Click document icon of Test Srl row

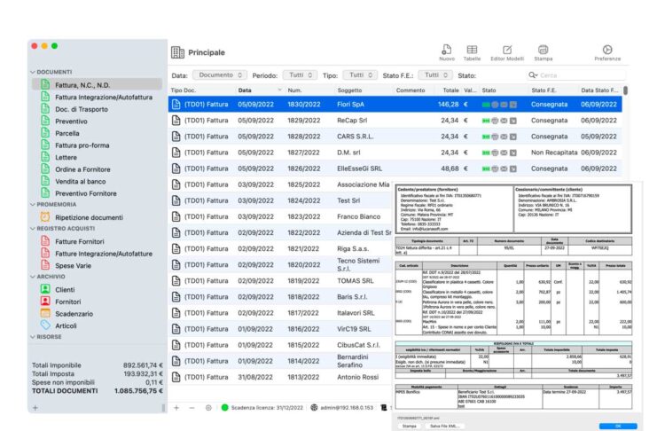(x=176, y=200)
